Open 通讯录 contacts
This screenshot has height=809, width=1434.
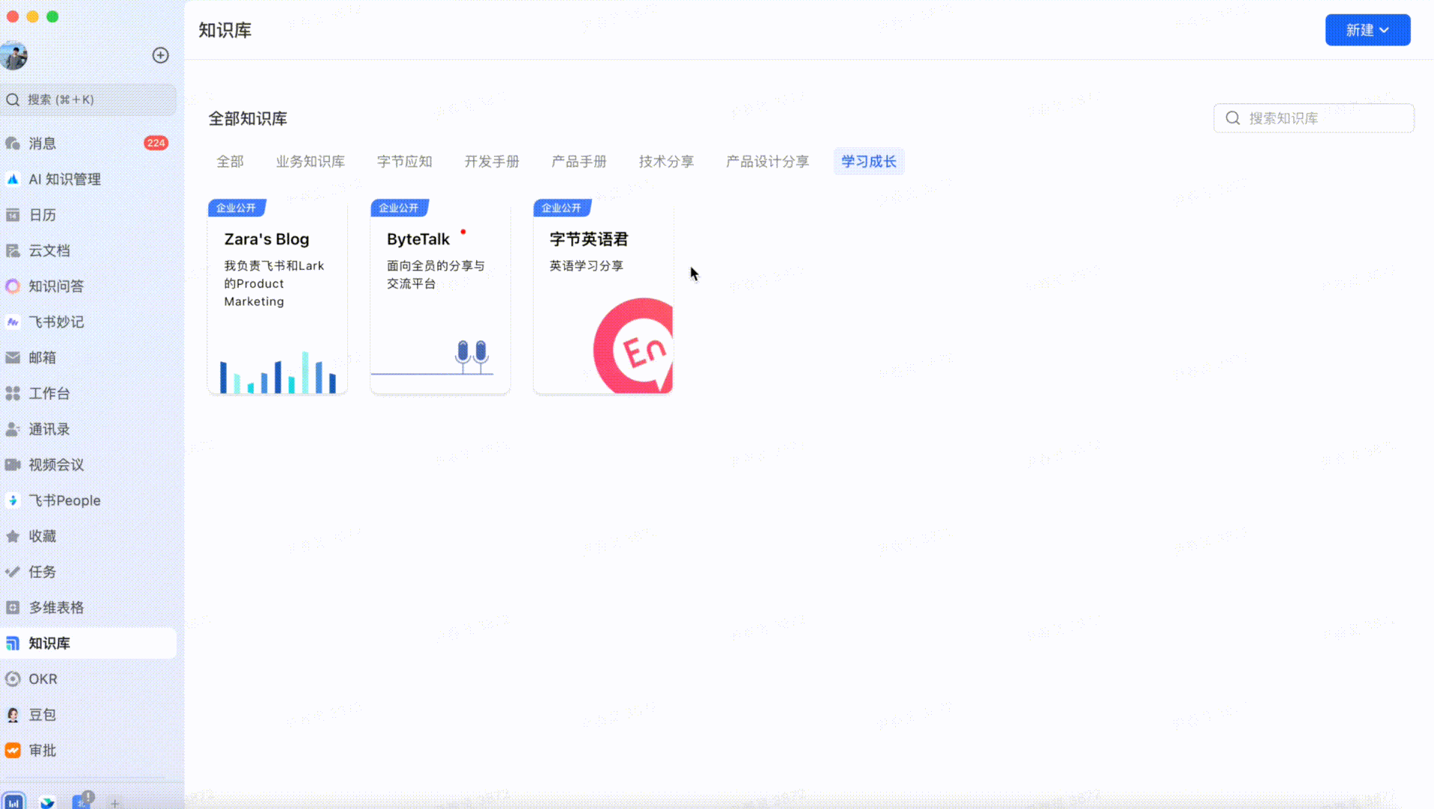click(x=88, y=429)
